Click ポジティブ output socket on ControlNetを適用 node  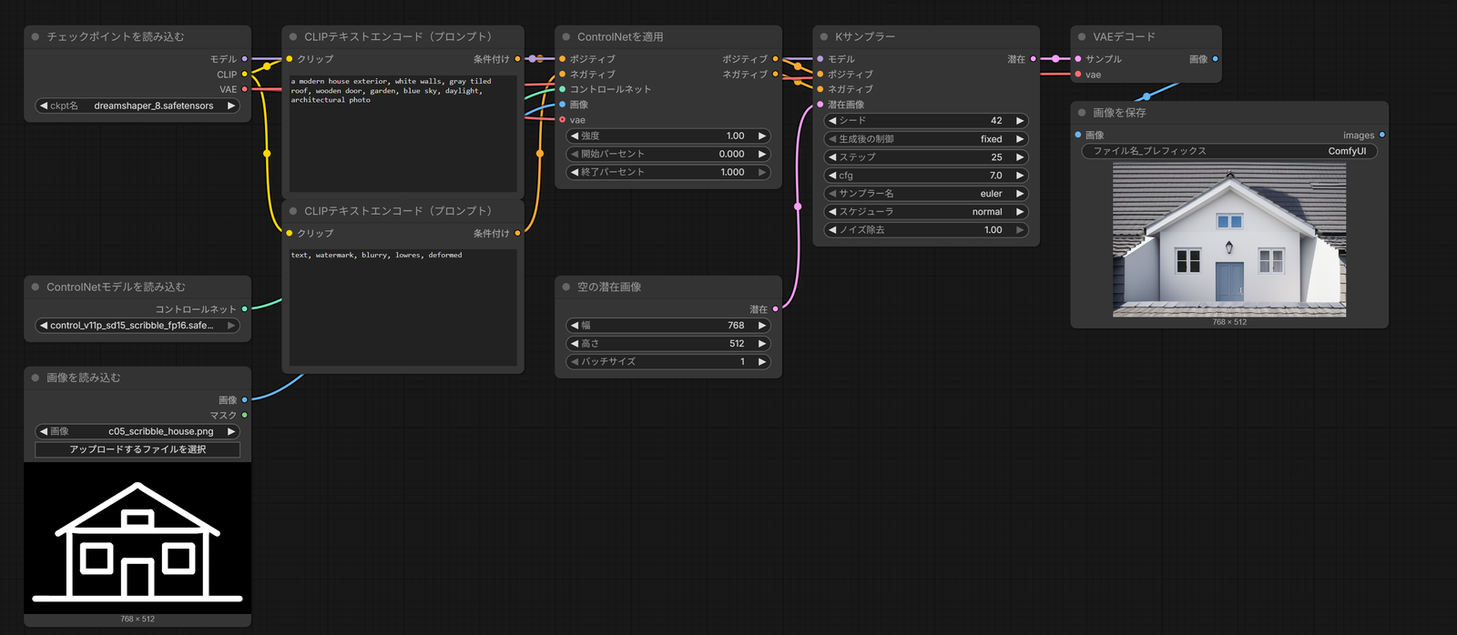776,59
